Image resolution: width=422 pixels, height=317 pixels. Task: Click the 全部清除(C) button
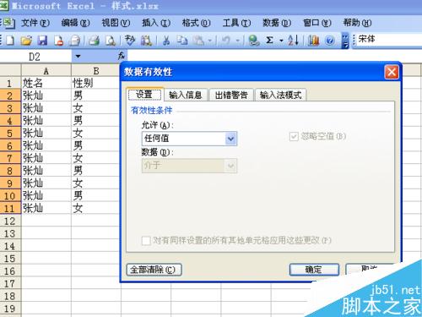[x=154, y=270]
